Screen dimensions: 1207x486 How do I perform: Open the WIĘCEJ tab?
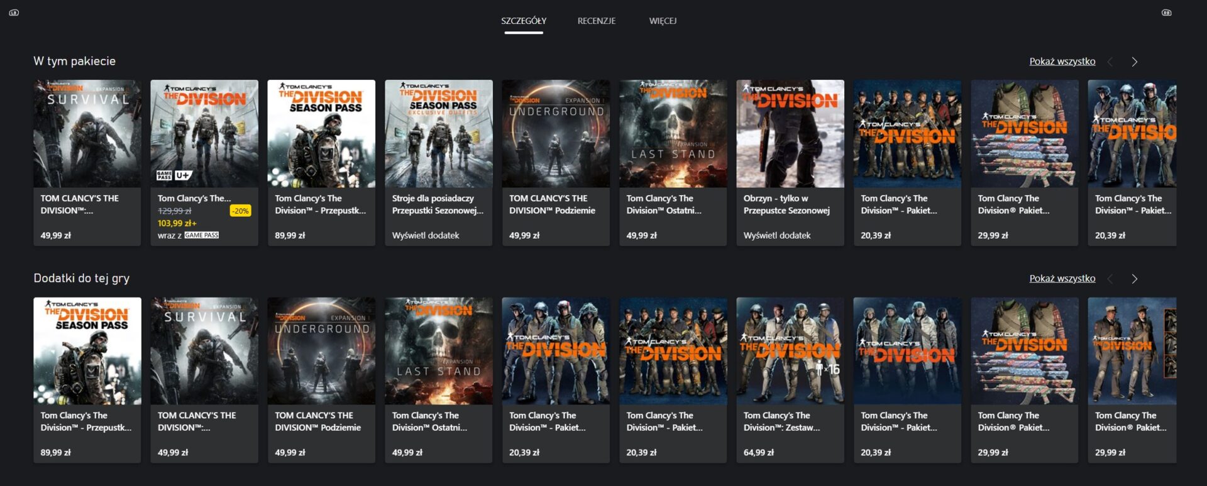pos(663,21)
